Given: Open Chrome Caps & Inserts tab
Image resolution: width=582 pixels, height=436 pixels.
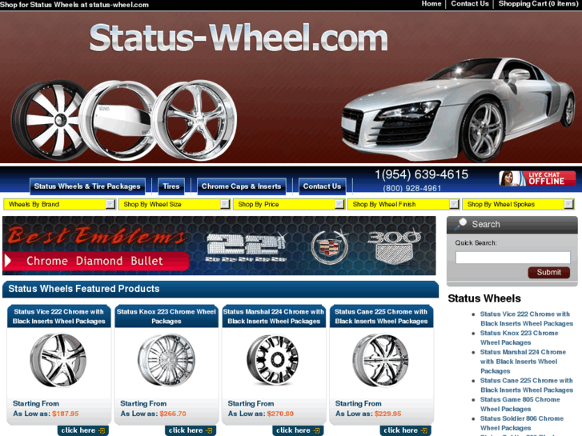Looking at the screenshot, I should coord(241,186).
